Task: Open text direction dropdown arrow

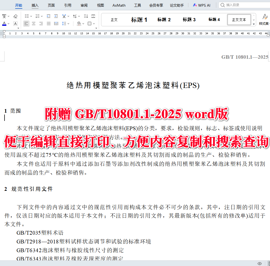Action: pyautogui.click(x=79, y=16)
